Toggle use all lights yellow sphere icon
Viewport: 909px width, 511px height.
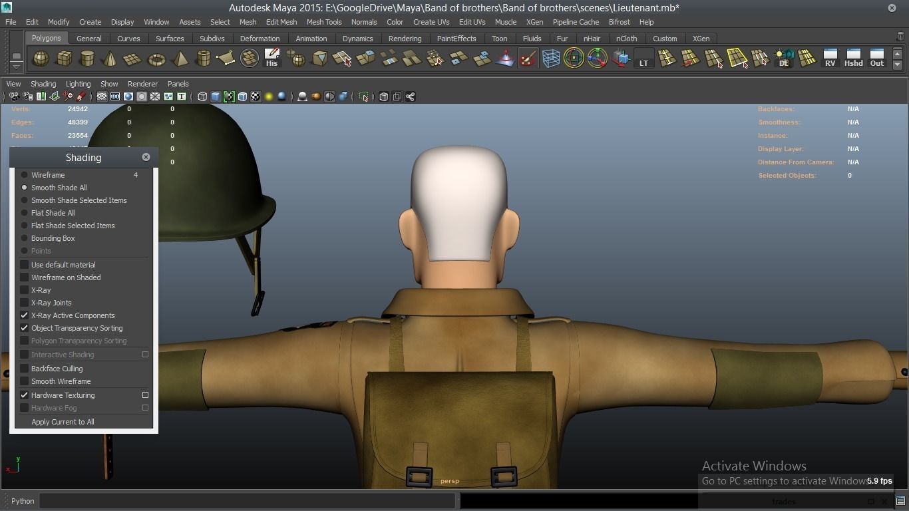click(269, 96)
